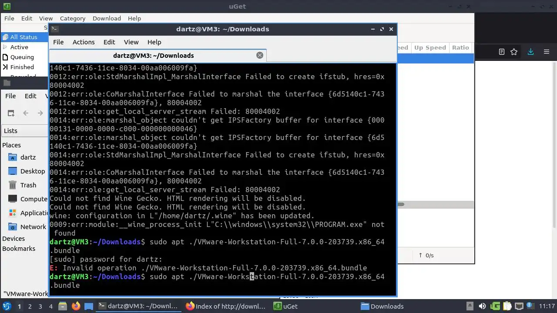The height and width of the screenshot is (313, 557).
Task: Click show desktop icon in taskbar
Action: (x=89, y=306)
